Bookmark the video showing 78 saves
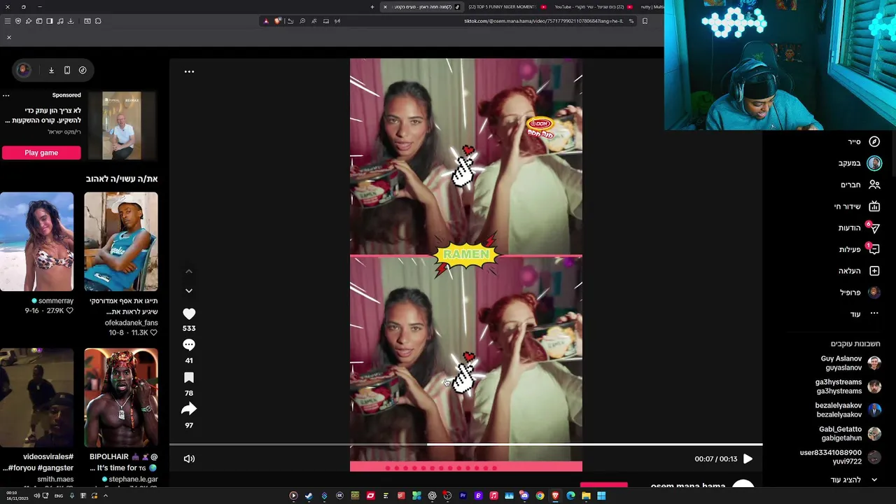Viewport: 896px width, 504px height. (x=189, y=378)
